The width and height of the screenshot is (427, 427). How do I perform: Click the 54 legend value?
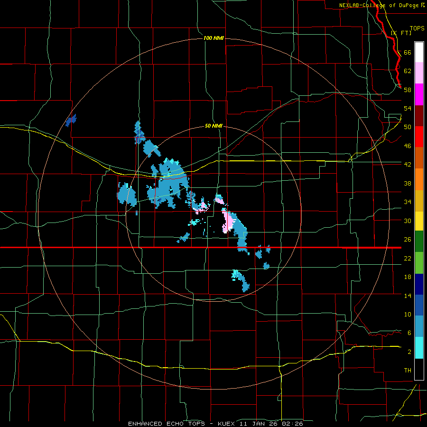(x=408, y=108)
